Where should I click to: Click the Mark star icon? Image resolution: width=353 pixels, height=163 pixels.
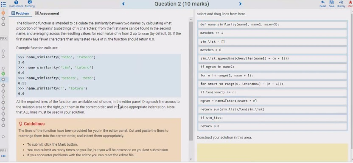tap(350, 3)
